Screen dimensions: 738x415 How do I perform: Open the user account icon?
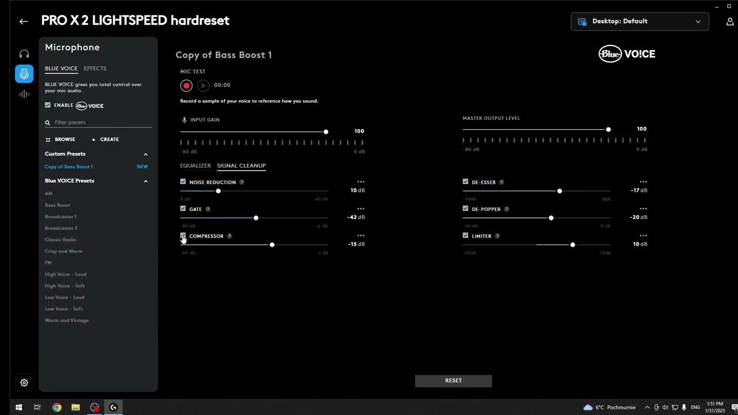pyautogui.click(x=730, y=22)
